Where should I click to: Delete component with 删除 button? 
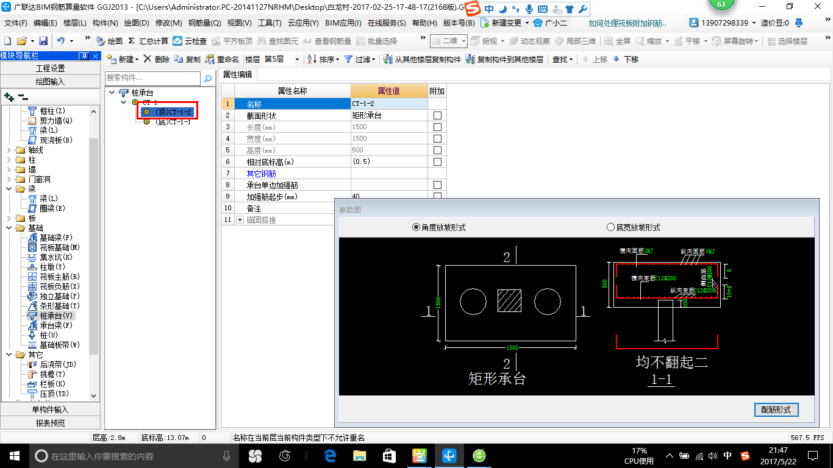point(157,59)
